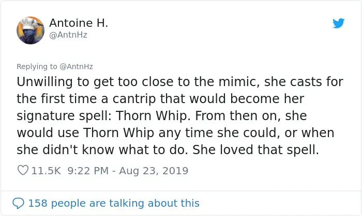The width and height of the screenshot is (362, 216).
Task: Click the word cantrip in the tweet
Action: (134, 99)
